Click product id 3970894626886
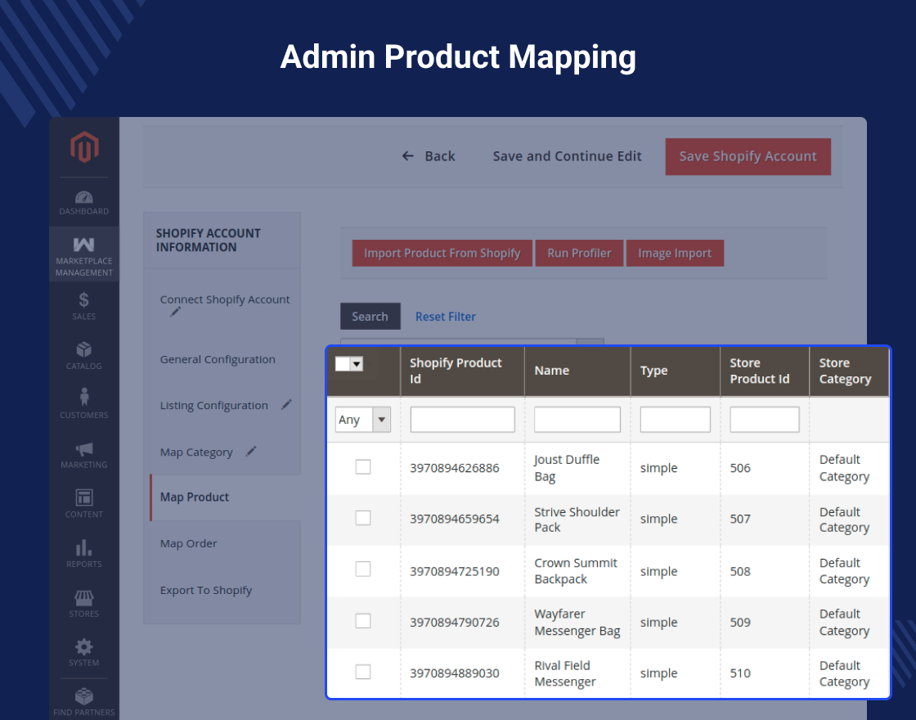 point(455,468)
